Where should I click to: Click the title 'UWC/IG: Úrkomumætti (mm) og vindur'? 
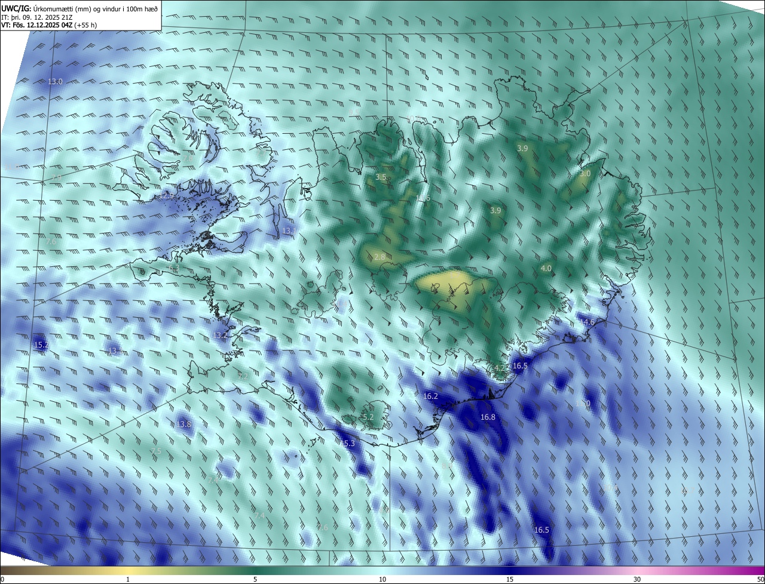(80, 9)
